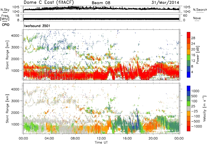Select the red bottom Velocity colorbar swatch
This screenshot has width=207, height=144.
189,129
